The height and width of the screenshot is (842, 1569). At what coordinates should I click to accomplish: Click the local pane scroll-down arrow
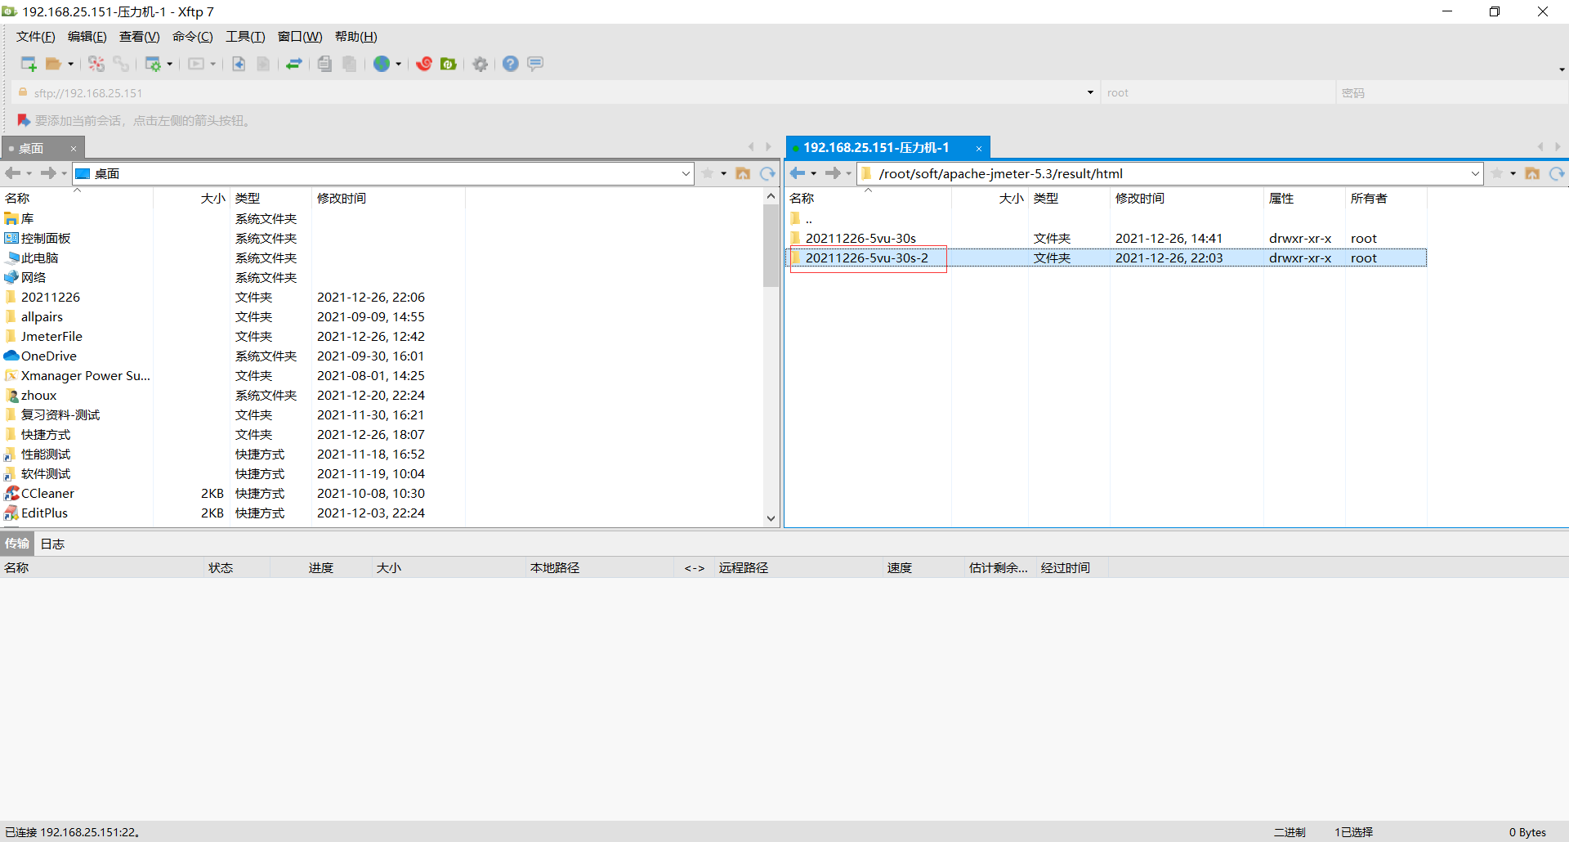pyautogui.click(x=771, y=518)
